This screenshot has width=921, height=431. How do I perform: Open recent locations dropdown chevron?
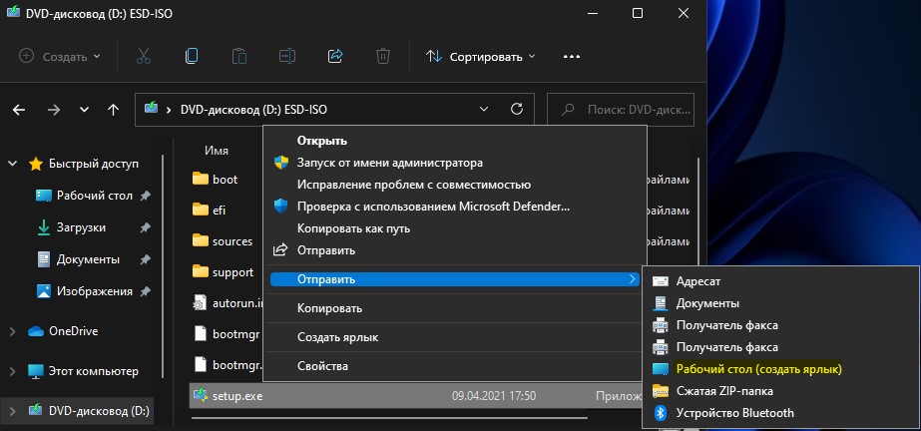(x=84, y=110)
